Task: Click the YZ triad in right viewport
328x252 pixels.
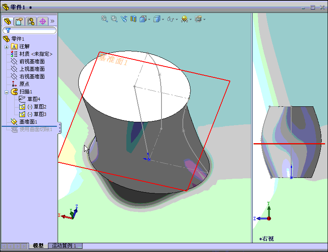Action: click(263, 212)
